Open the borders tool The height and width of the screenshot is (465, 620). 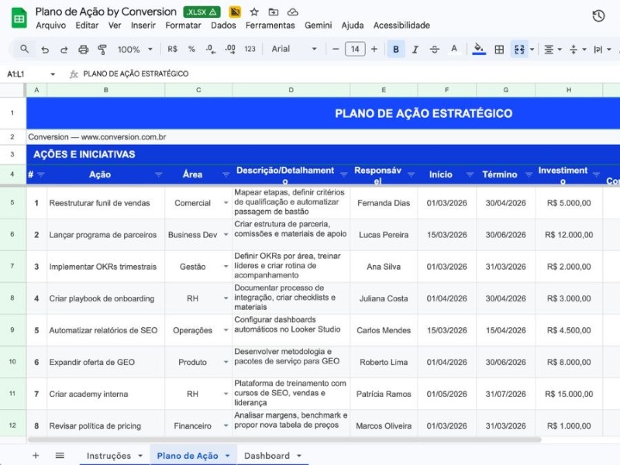click(x=498, y=50)
